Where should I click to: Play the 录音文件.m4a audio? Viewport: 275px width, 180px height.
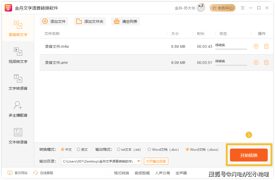(x=256, y=46)
